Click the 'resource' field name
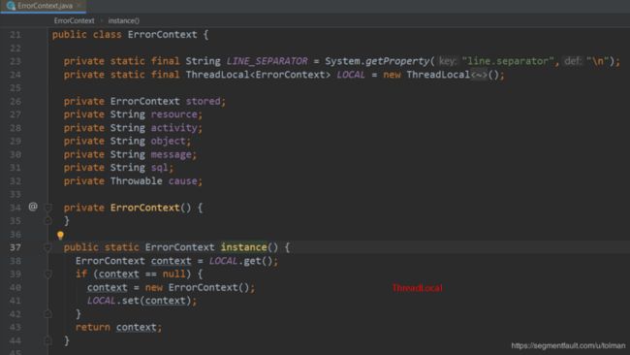 (x=173, y=114)
